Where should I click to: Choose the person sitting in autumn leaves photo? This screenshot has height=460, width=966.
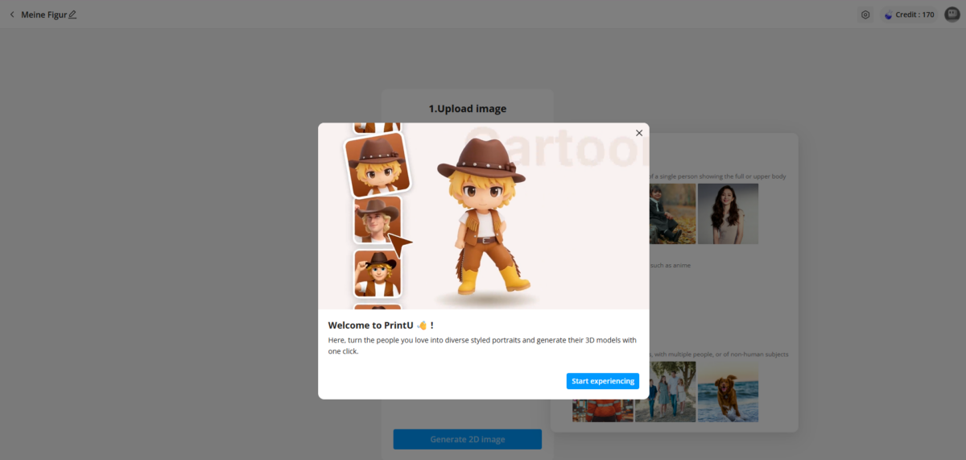tap(668, 213)
